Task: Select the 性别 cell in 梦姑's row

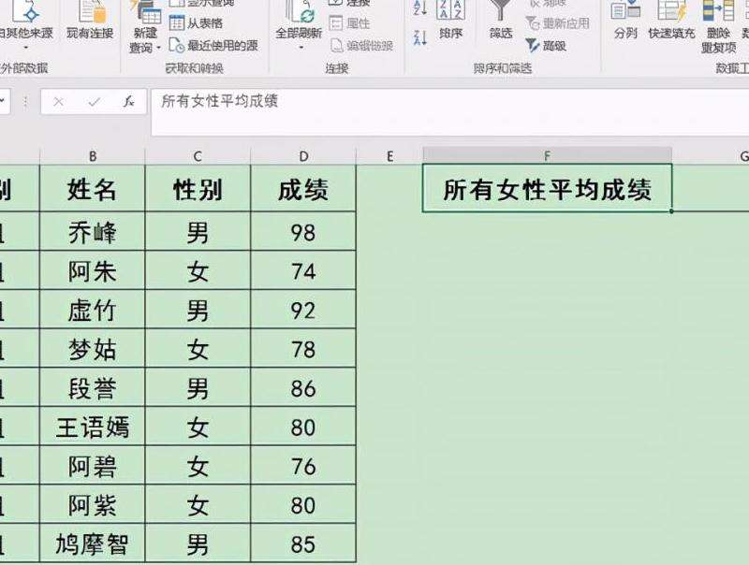Action: click(198, 349)
